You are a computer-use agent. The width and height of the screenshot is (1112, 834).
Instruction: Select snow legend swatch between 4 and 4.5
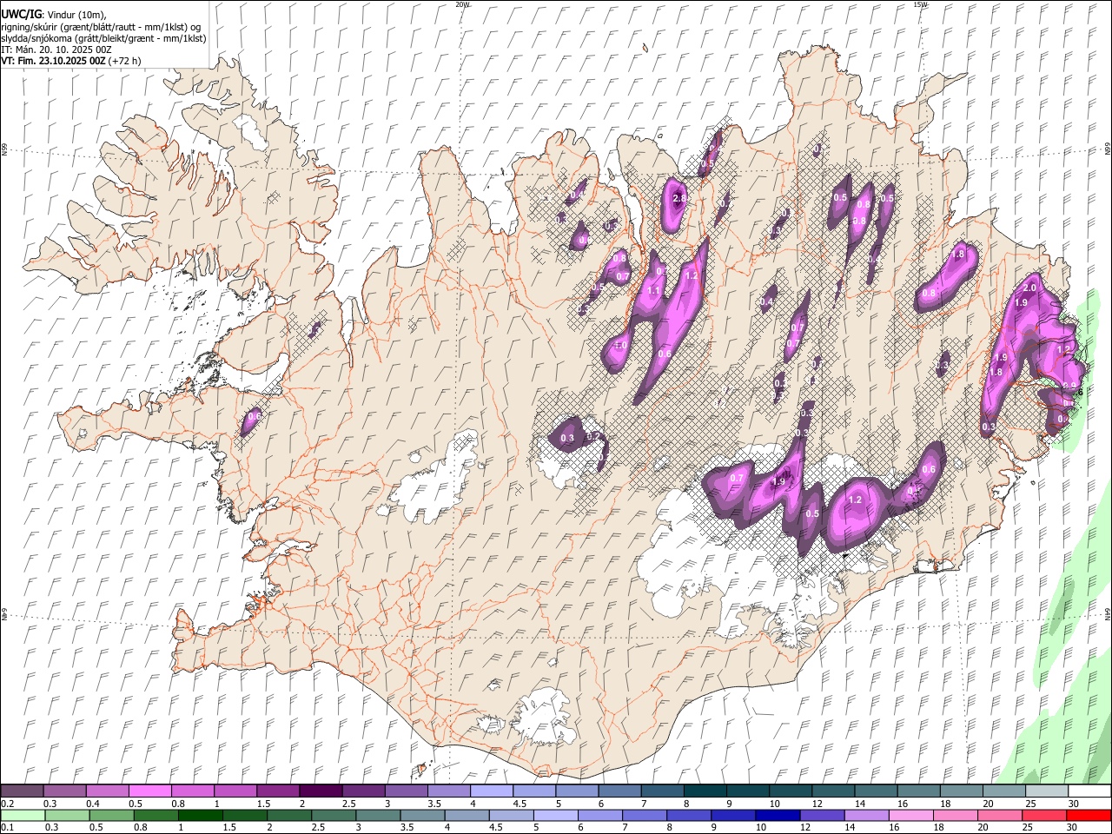click(490, 791)
